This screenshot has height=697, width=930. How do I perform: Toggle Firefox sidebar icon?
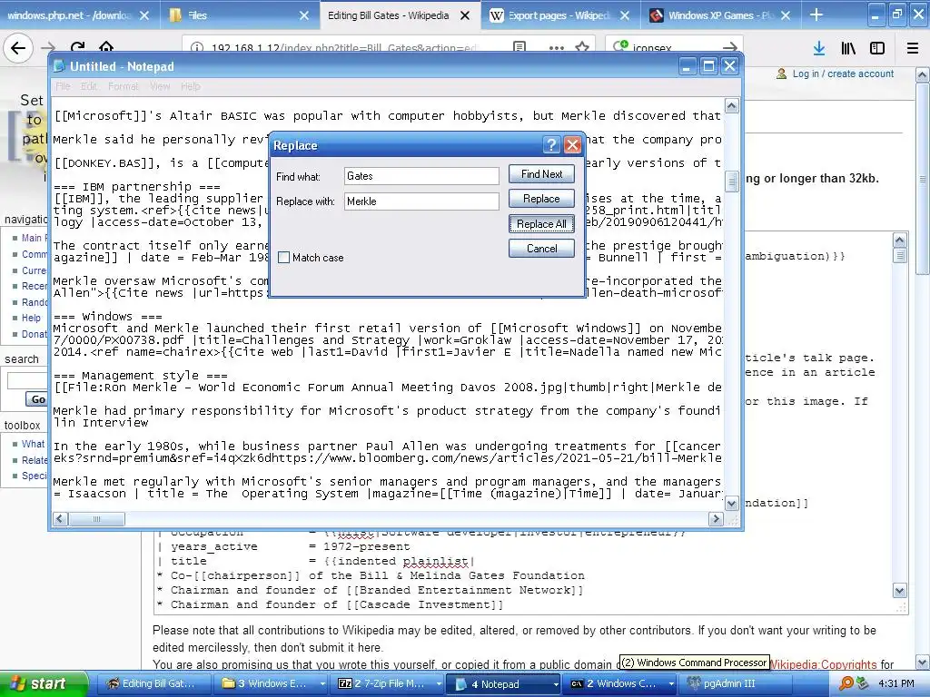tap(877, 48)
